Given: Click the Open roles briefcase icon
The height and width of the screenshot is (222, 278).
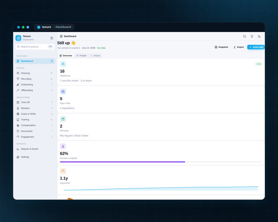Looking at the screenshot, I should pos(63,92).
